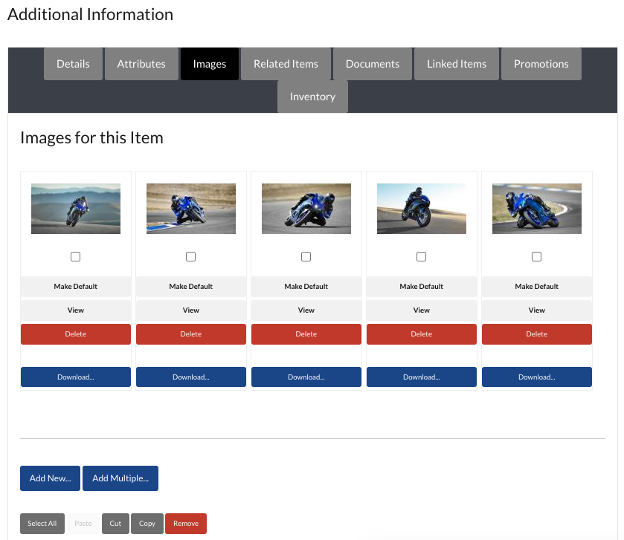The height and width of the screenshot is (540, 624).
Task: Go to the Related Items tab
Action: 286,64
